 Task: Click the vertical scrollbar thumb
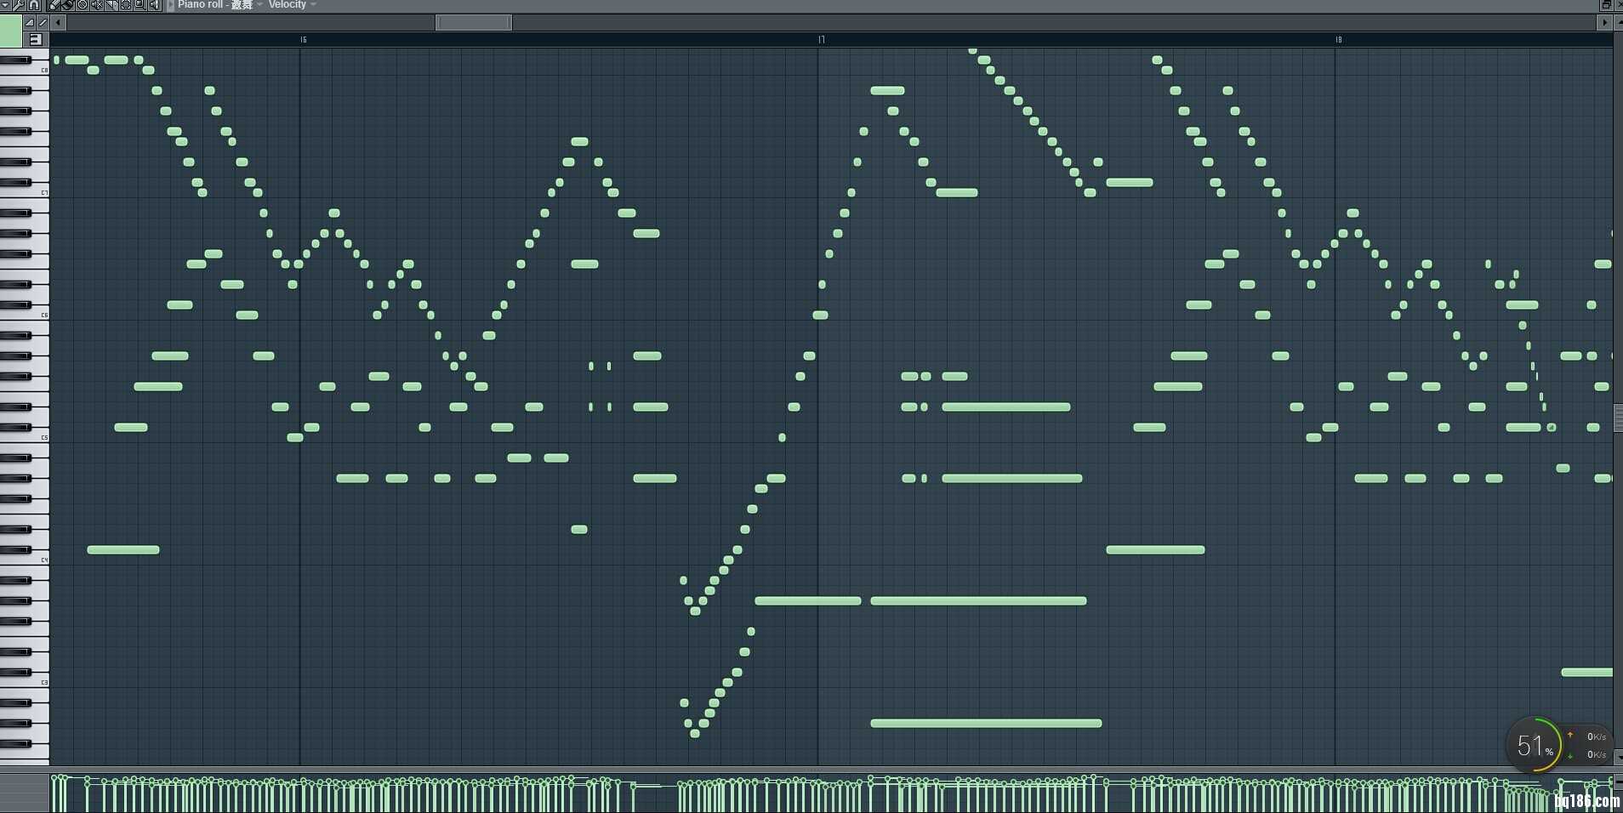(x=1618, y=417)
